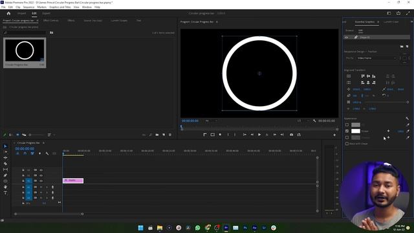Screen dimensions: 414x233
Task: Switch Project panel to icon view
Action: click(x=17, y=135)
